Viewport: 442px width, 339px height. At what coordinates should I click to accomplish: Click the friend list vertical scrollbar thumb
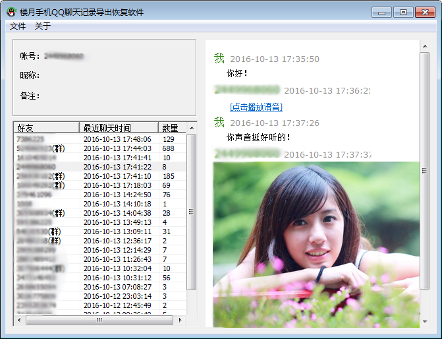192,211
